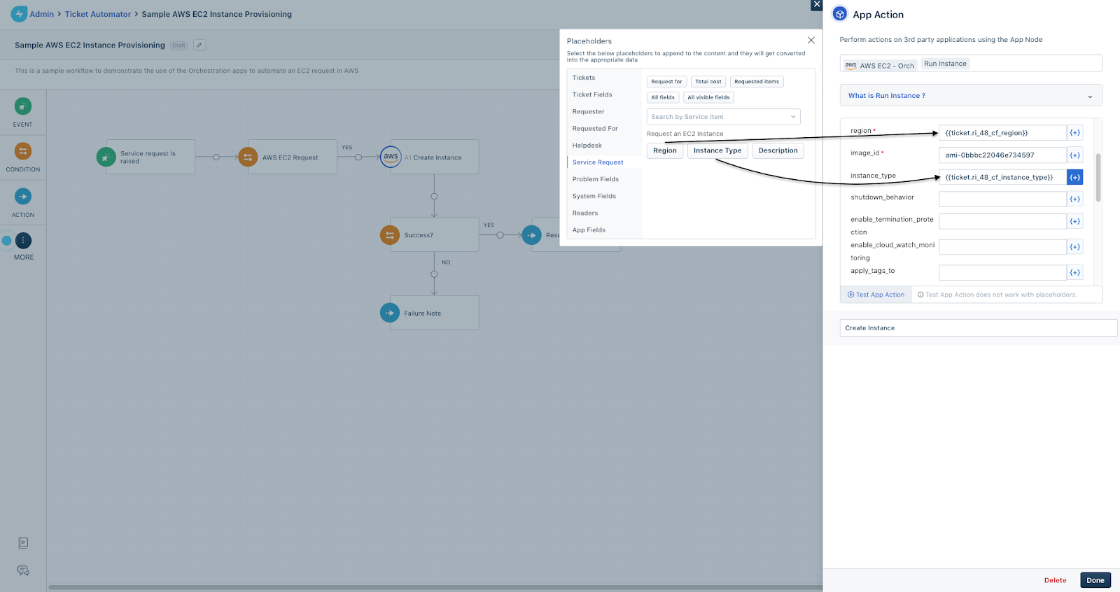The image size is (1120, 592).
Task: Click the Delete link in App Action
Action: (1055, 580)
